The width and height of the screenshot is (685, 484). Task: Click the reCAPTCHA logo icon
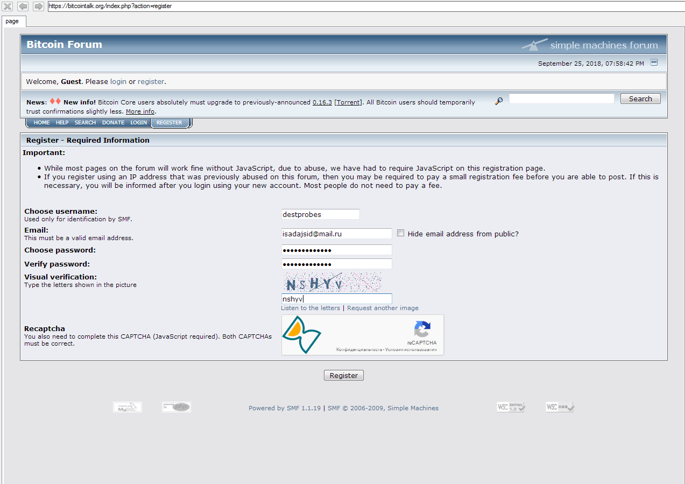tap(422, 329)
